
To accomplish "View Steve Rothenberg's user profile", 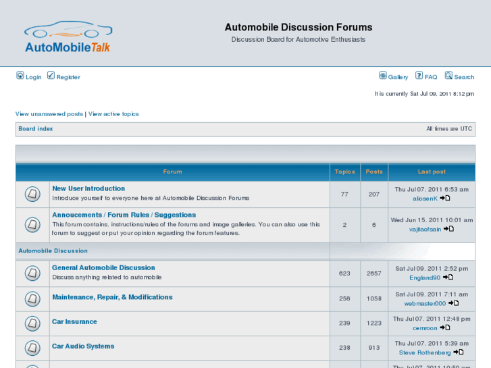I will pyautogui.click(x=425, y=352).
